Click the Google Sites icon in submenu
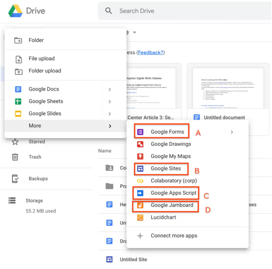272x269 pixels. coord(140,169)
